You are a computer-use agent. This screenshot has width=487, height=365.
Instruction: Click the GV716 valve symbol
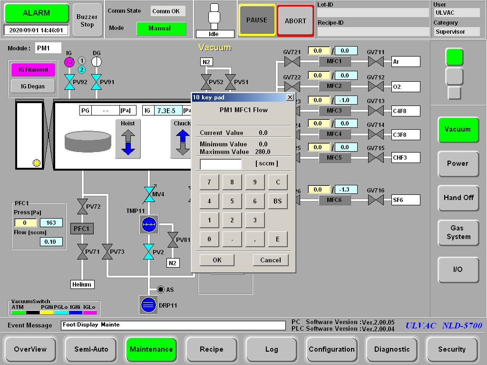(x=376, y=200)
